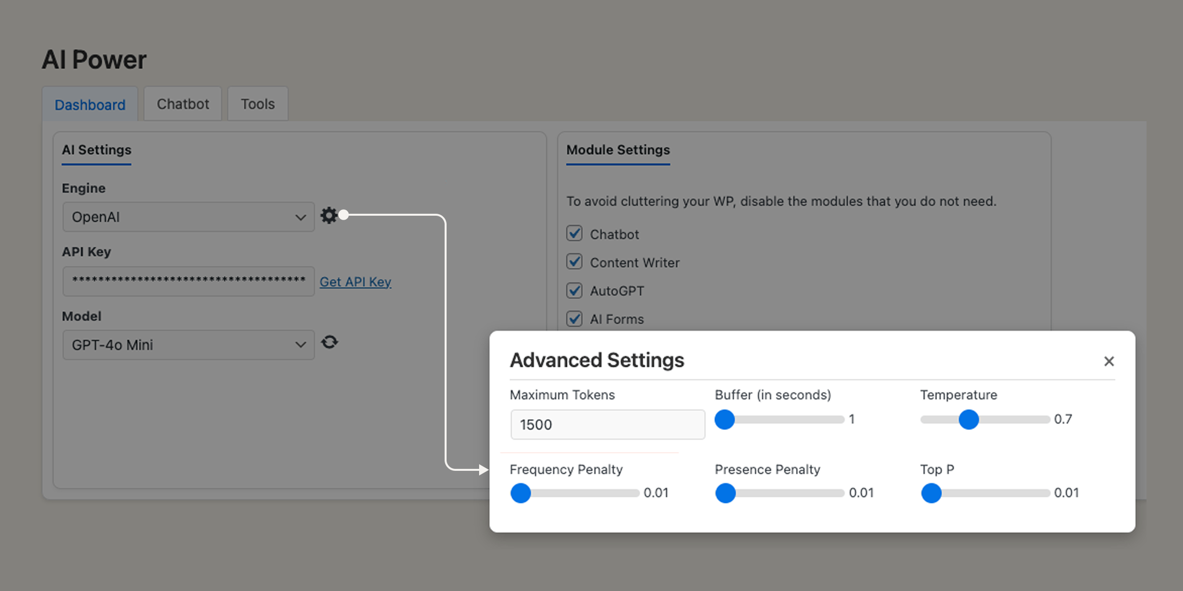This screenshot has height=591, width=1183.
Task: Expand the Engine selector chevron
Action: (300, 217)
